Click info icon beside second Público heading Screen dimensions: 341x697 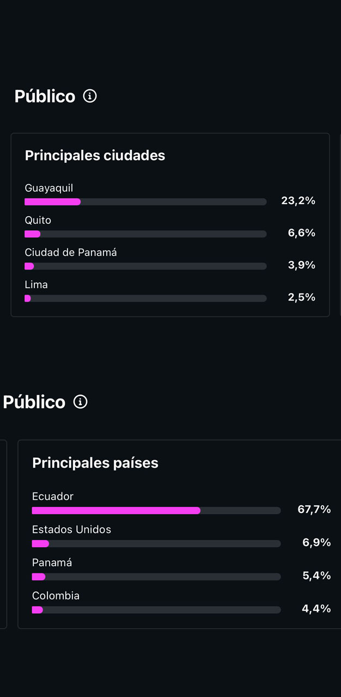click(x=81, y=402)
